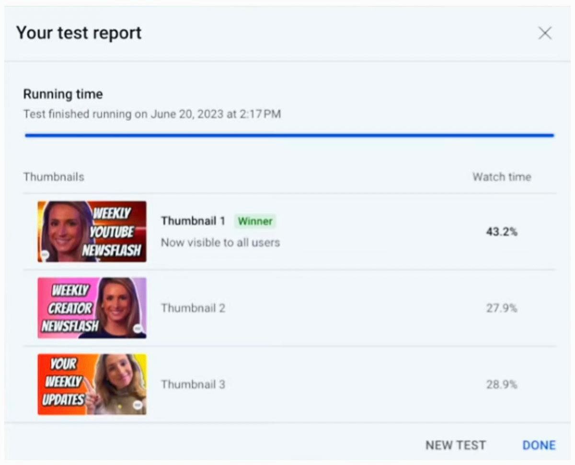Click the blue running time progress bar
This screenshot has height=465, width=575.
289,135
